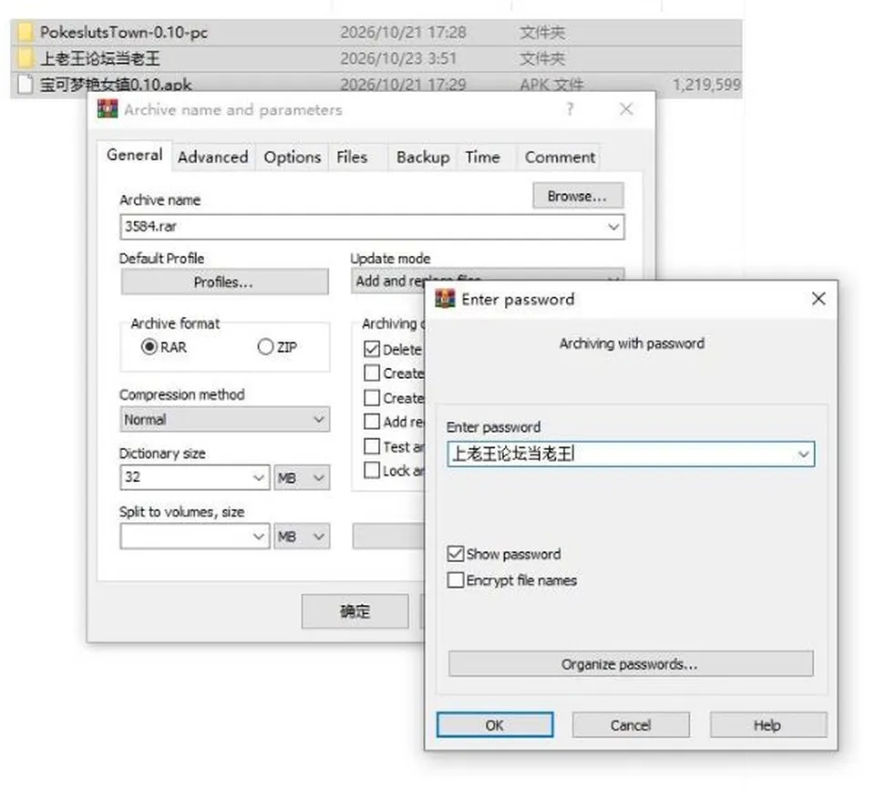Toggle the Test archived files checkbox
This screenshot has width=875, height=799.
[372, 446]
